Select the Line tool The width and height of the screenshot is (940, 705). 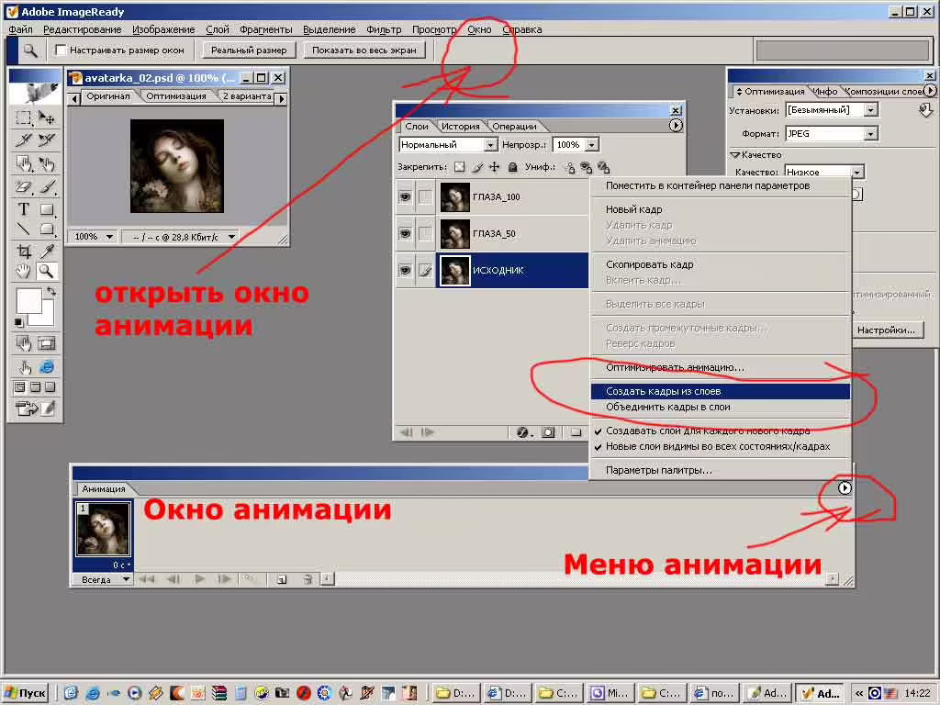point(23,229)
